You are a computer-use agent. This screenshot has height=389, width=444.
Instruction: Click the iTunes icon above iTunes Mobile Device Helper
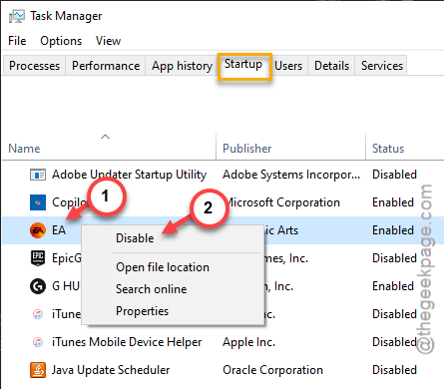(38, 314)
